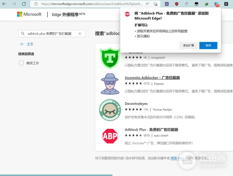Viewport: 233px width, 176px height.
Task: Click the incognito01 publisher name
Action: (x=158, y=58)
